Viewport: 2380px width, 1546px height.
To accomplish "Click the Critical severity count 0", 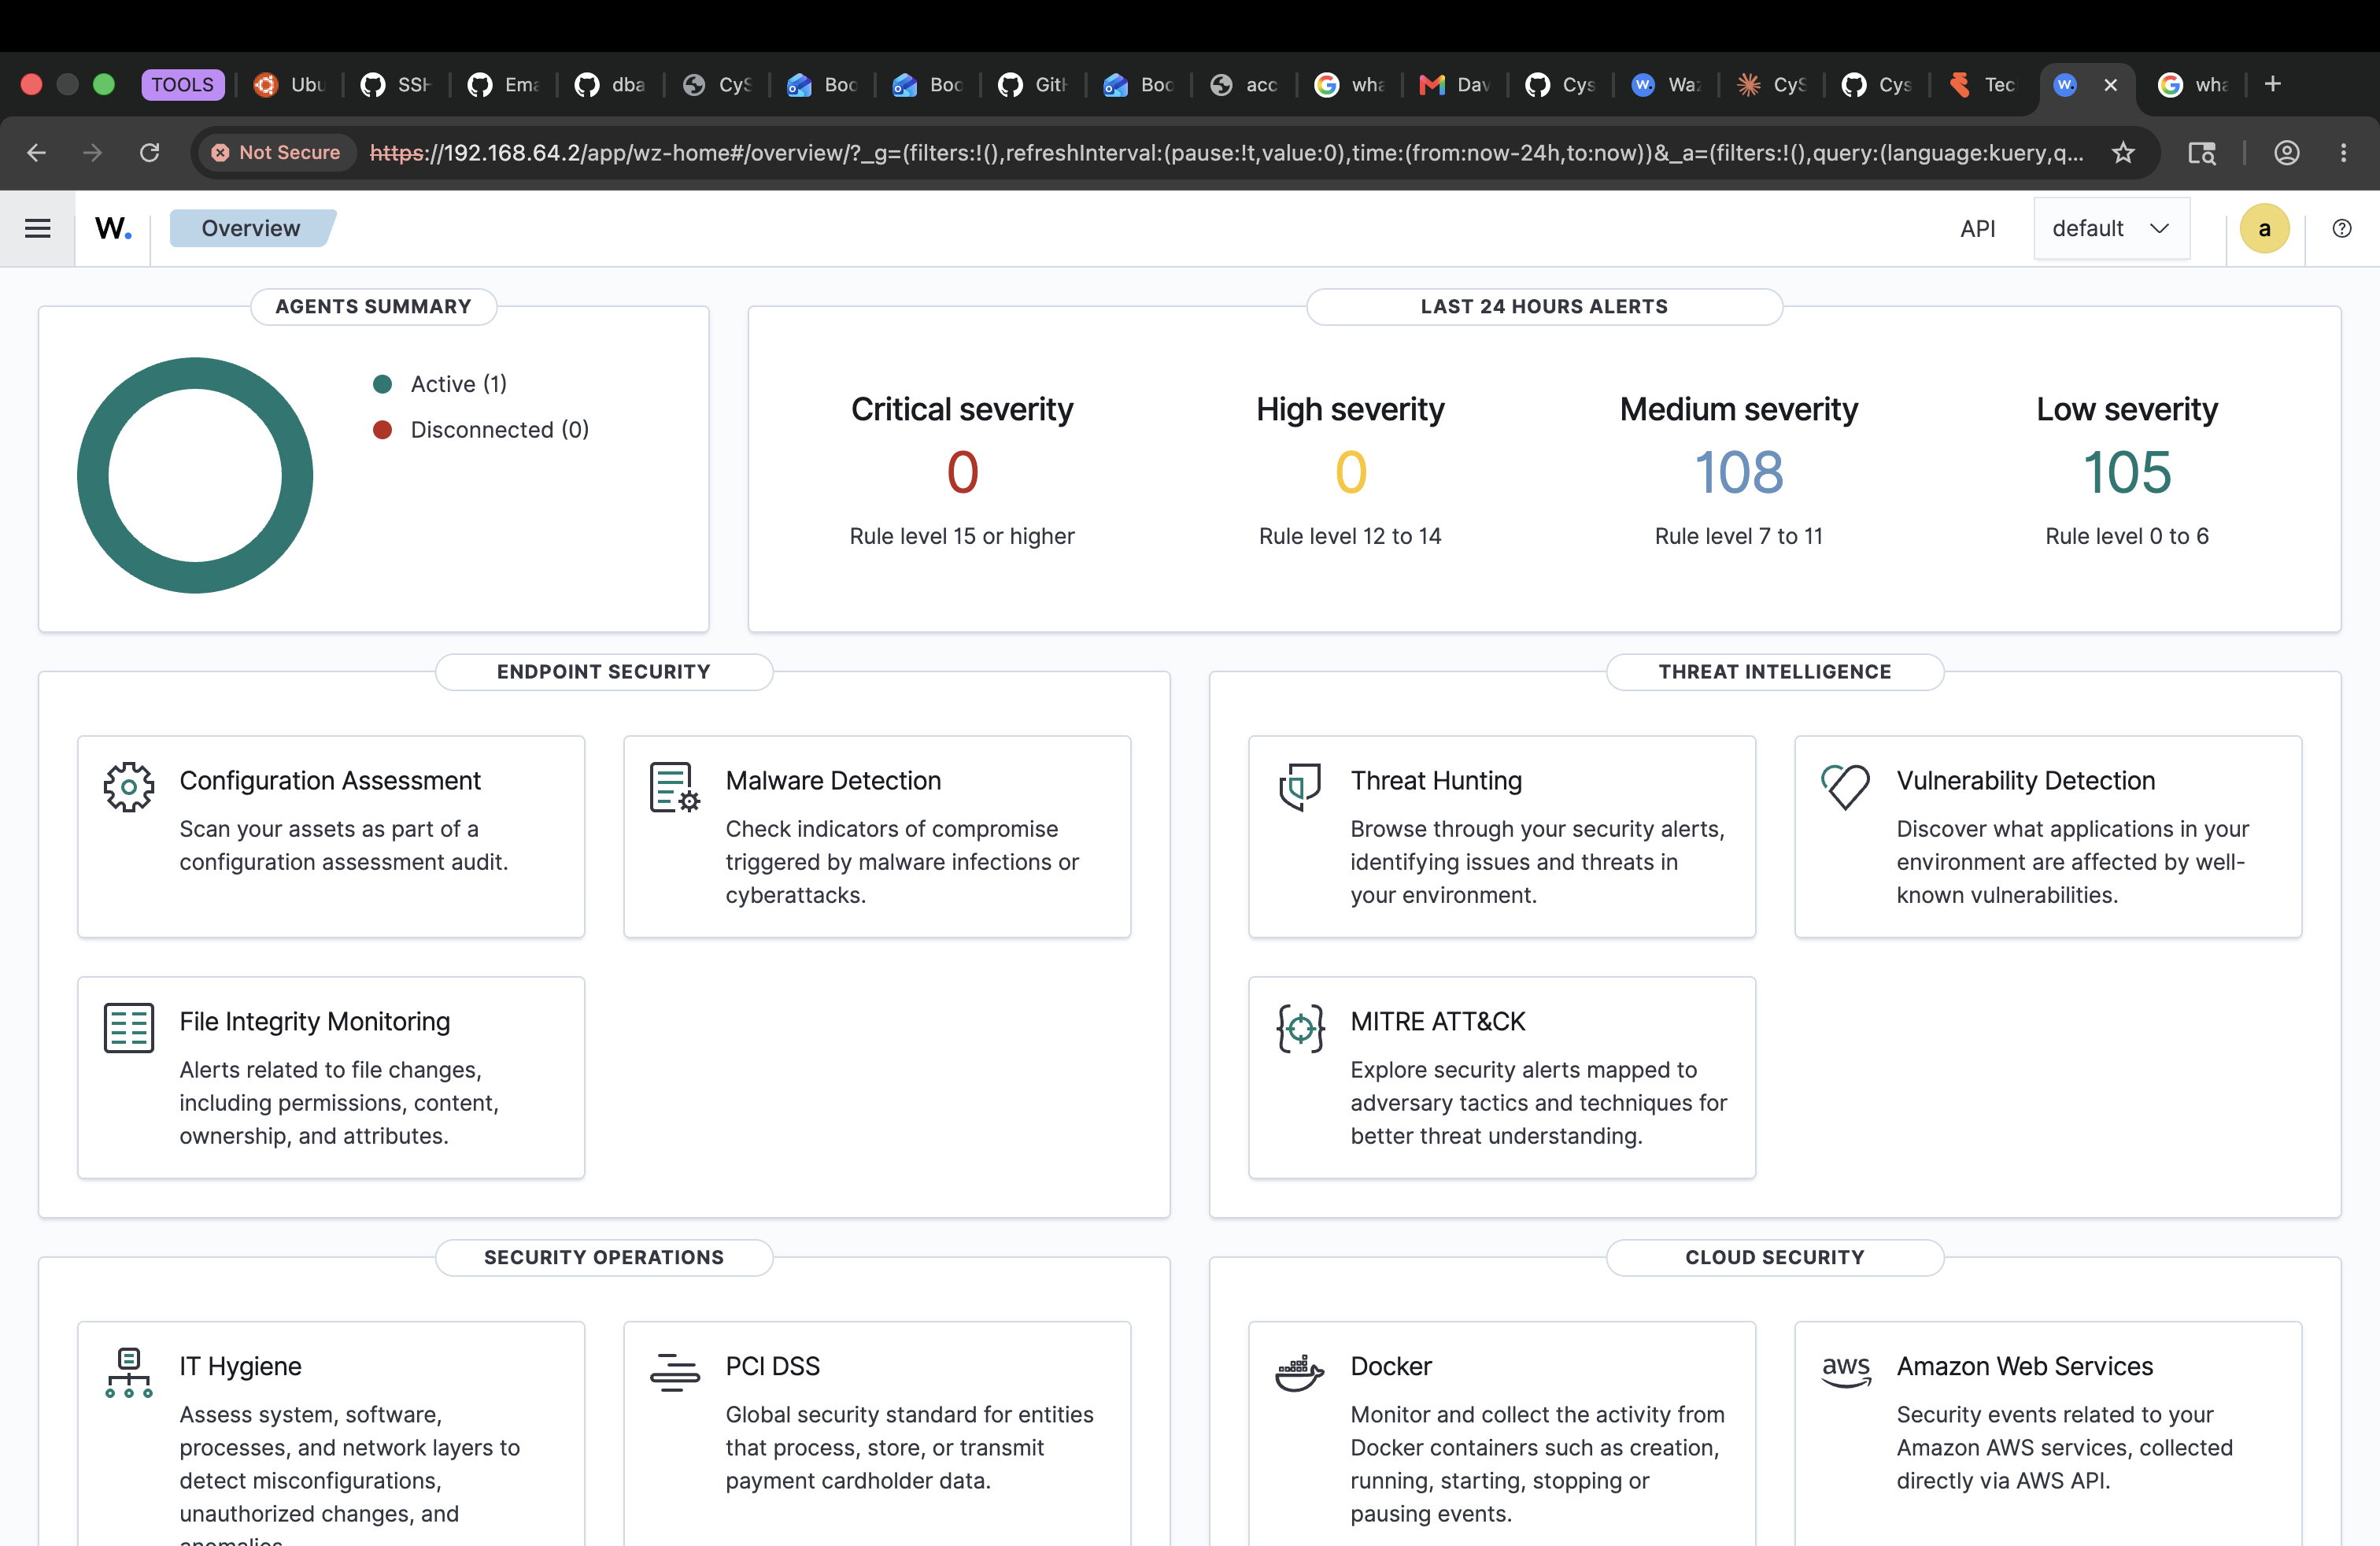I will click(x=962, y=472).
